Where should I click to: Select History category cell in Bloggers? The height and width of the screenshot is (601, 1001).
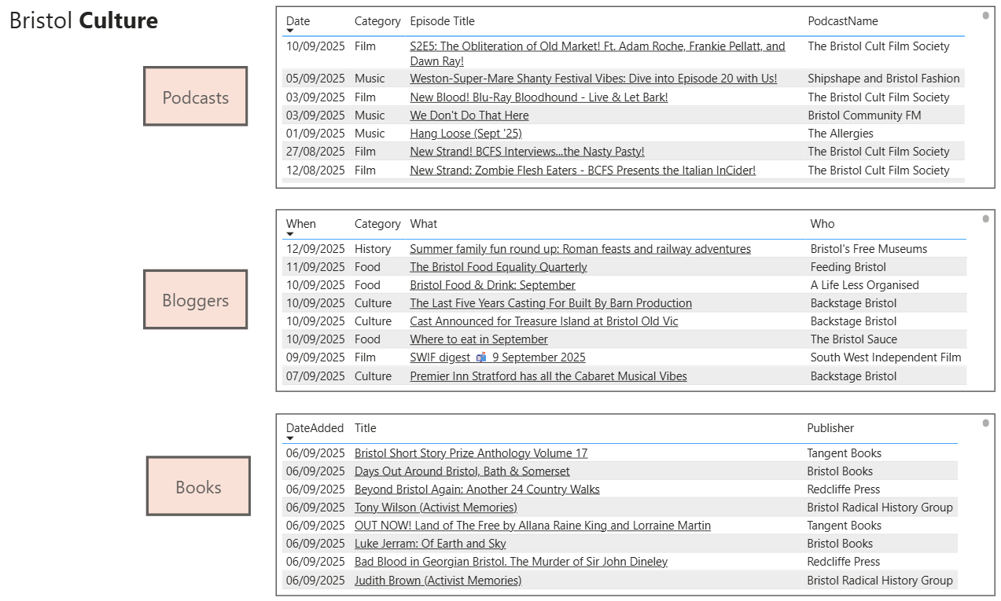click(373, 249)
